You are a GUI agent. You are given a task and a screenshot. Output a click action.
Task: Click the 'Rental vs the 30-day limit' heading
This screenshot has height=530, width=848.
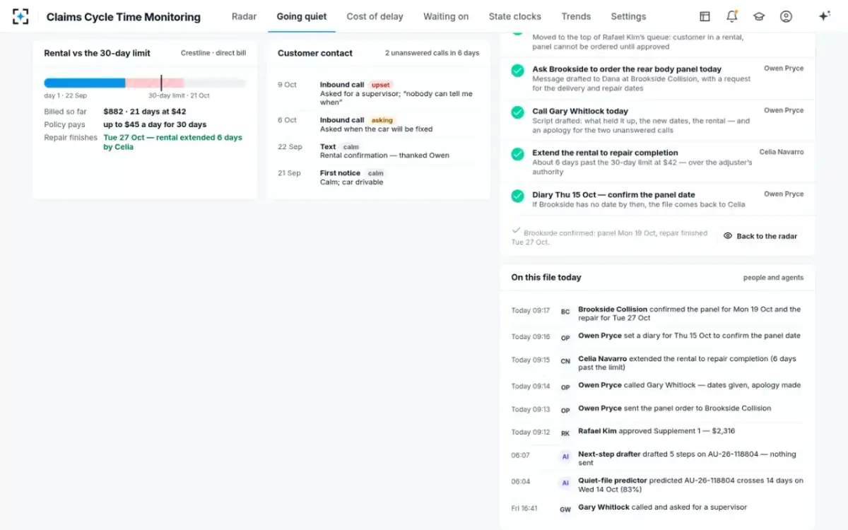[x=98, y=53]
